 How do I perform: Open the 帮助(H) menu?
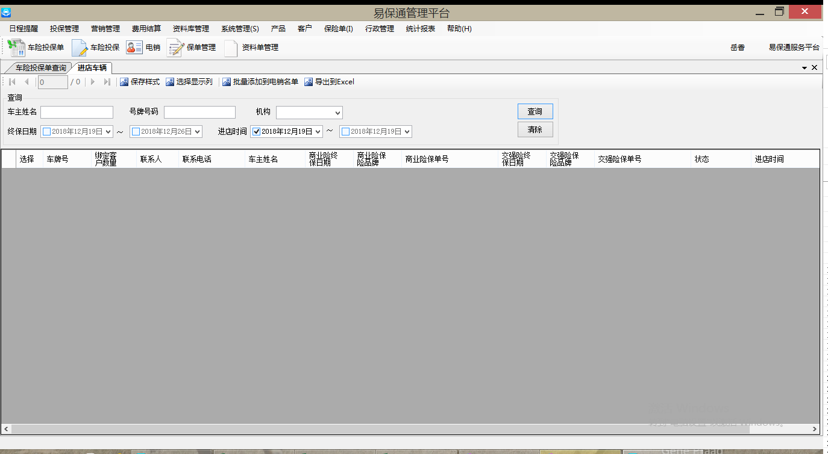click(459, 28)
